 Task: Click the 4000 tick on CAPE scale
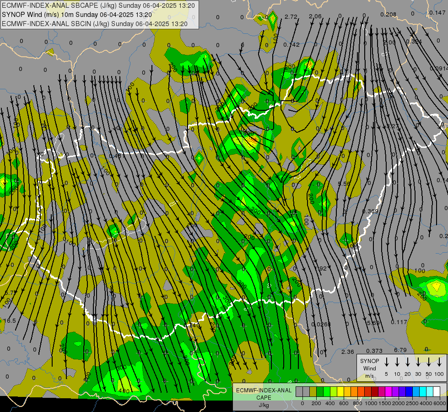426,403
